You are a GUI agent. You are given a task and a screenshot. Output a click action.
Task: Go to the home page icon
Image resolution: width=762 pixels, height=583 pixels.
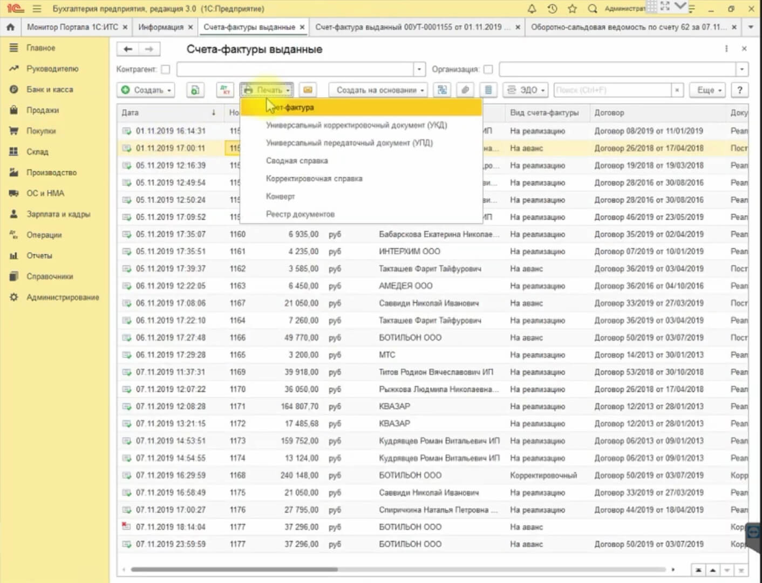point(10,26)
